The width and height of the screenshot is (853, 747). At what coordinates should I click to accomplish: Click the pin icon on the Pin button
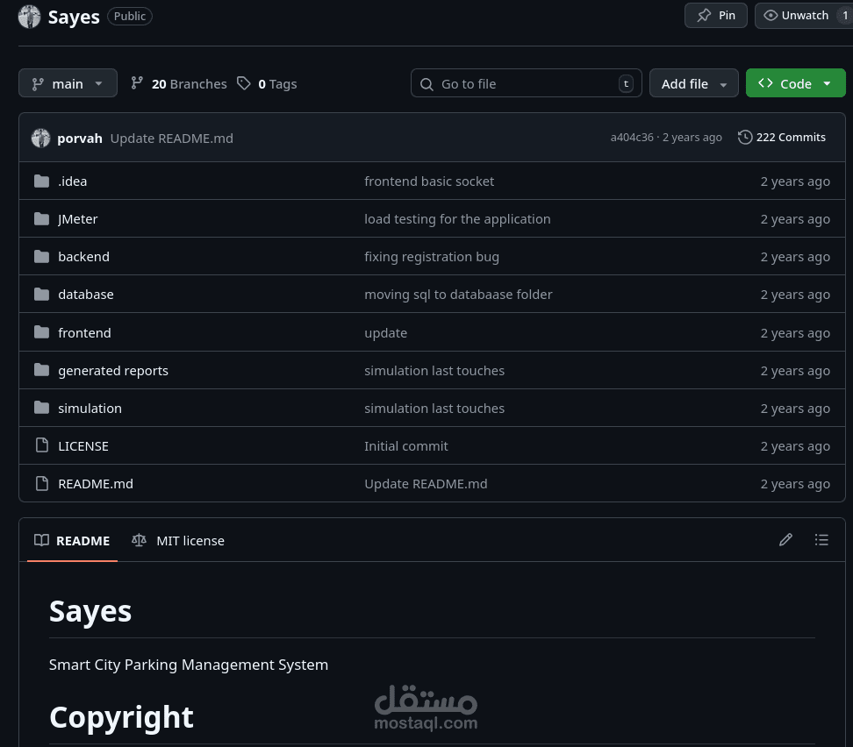(705, 15)
